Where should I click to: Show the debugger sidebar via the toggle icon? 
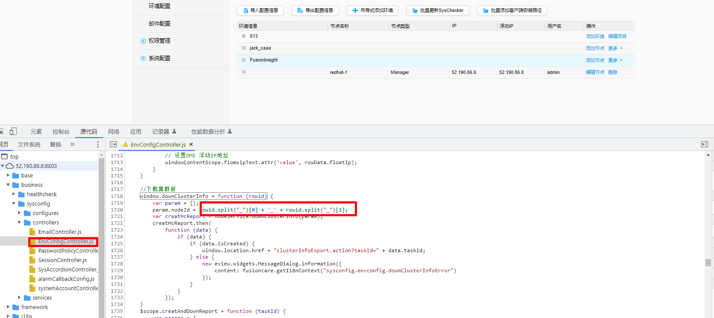click(705, 144)
